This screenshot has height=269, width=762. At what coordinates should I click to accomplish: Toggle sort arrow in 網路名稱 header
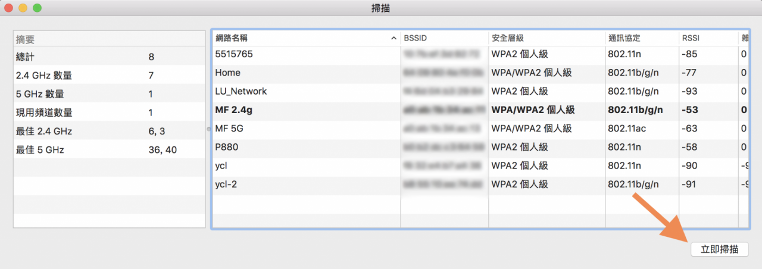coord(394,38)
